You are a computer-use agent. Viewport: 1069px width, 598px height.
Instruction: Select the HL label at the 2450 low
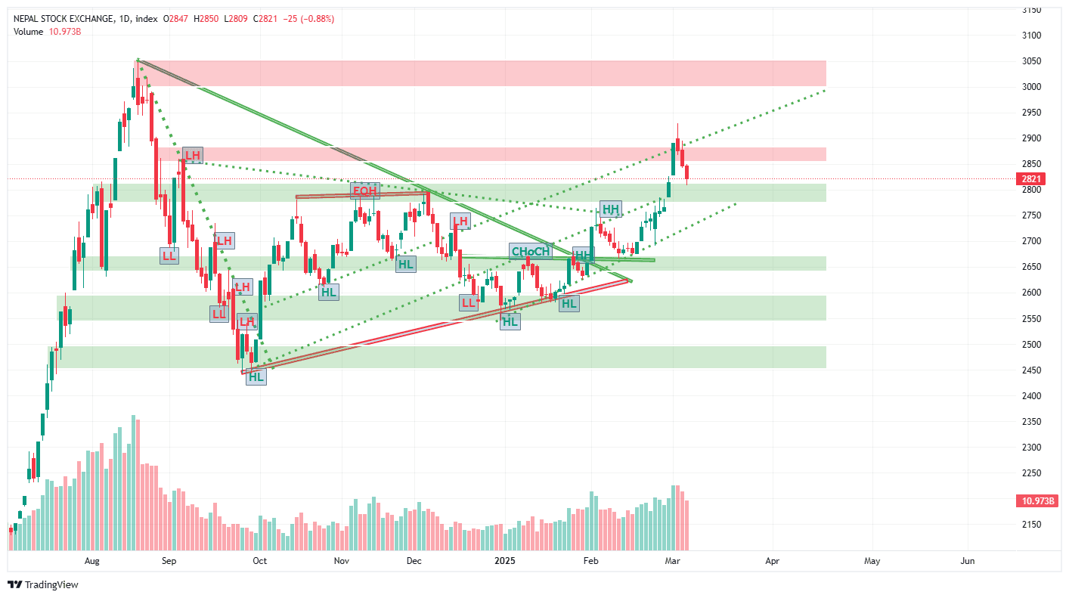tap(256, 376)
